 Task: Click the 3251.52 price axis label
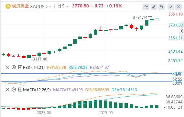pyautogui.click(x=176, y=61)
